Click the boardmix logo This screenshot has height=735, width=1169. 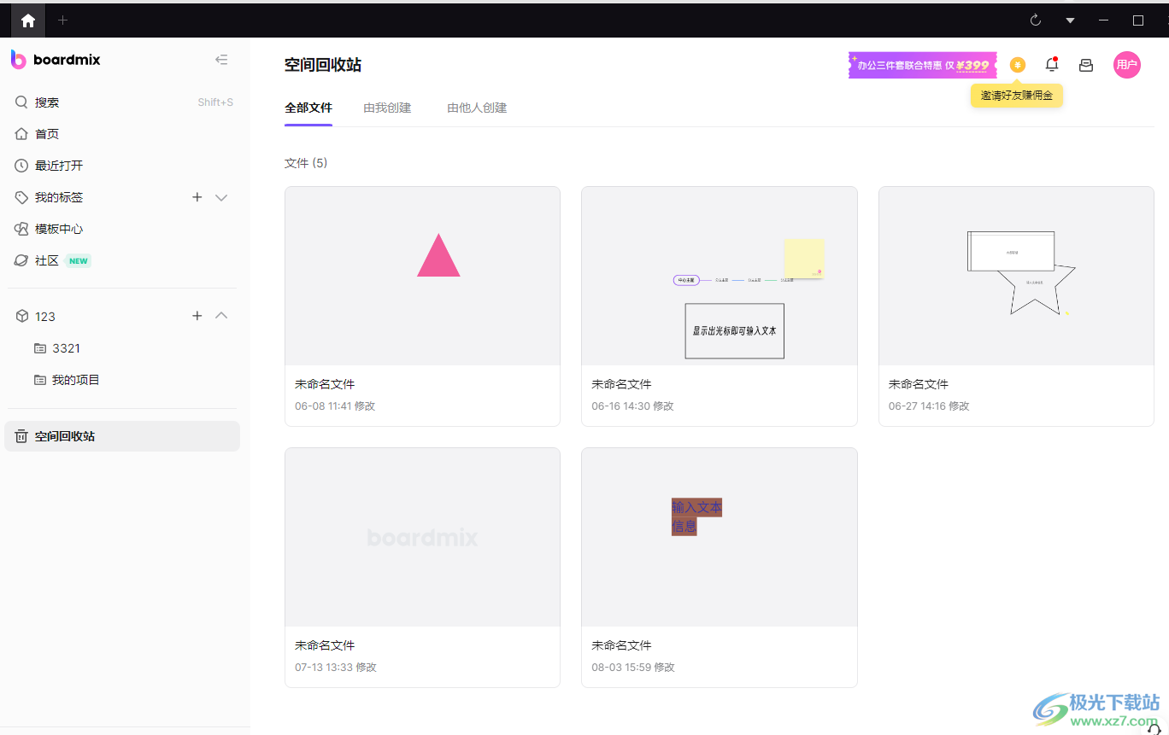pyautogui.click(x=56, y=60)
